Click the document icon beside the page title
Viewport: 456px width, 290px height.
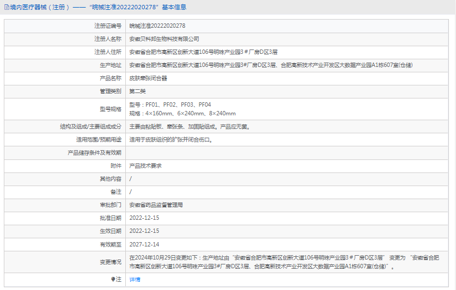7,7
